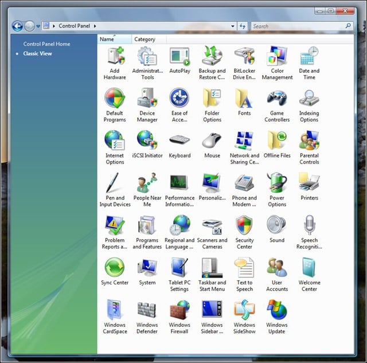
Task: Open the Fonts folder
Action: (x=244, y=102)
